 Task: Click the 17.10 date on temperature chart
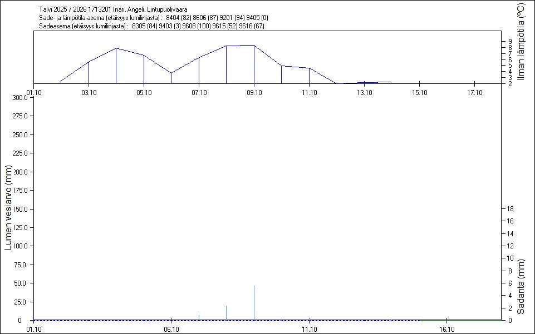click(474, 93)
